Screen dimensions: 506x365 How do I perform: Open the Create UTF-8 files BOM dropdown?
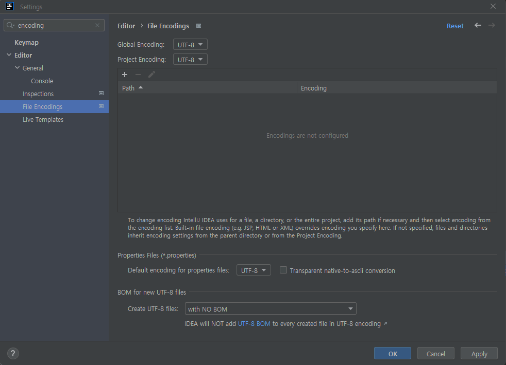tap(271, 308)
